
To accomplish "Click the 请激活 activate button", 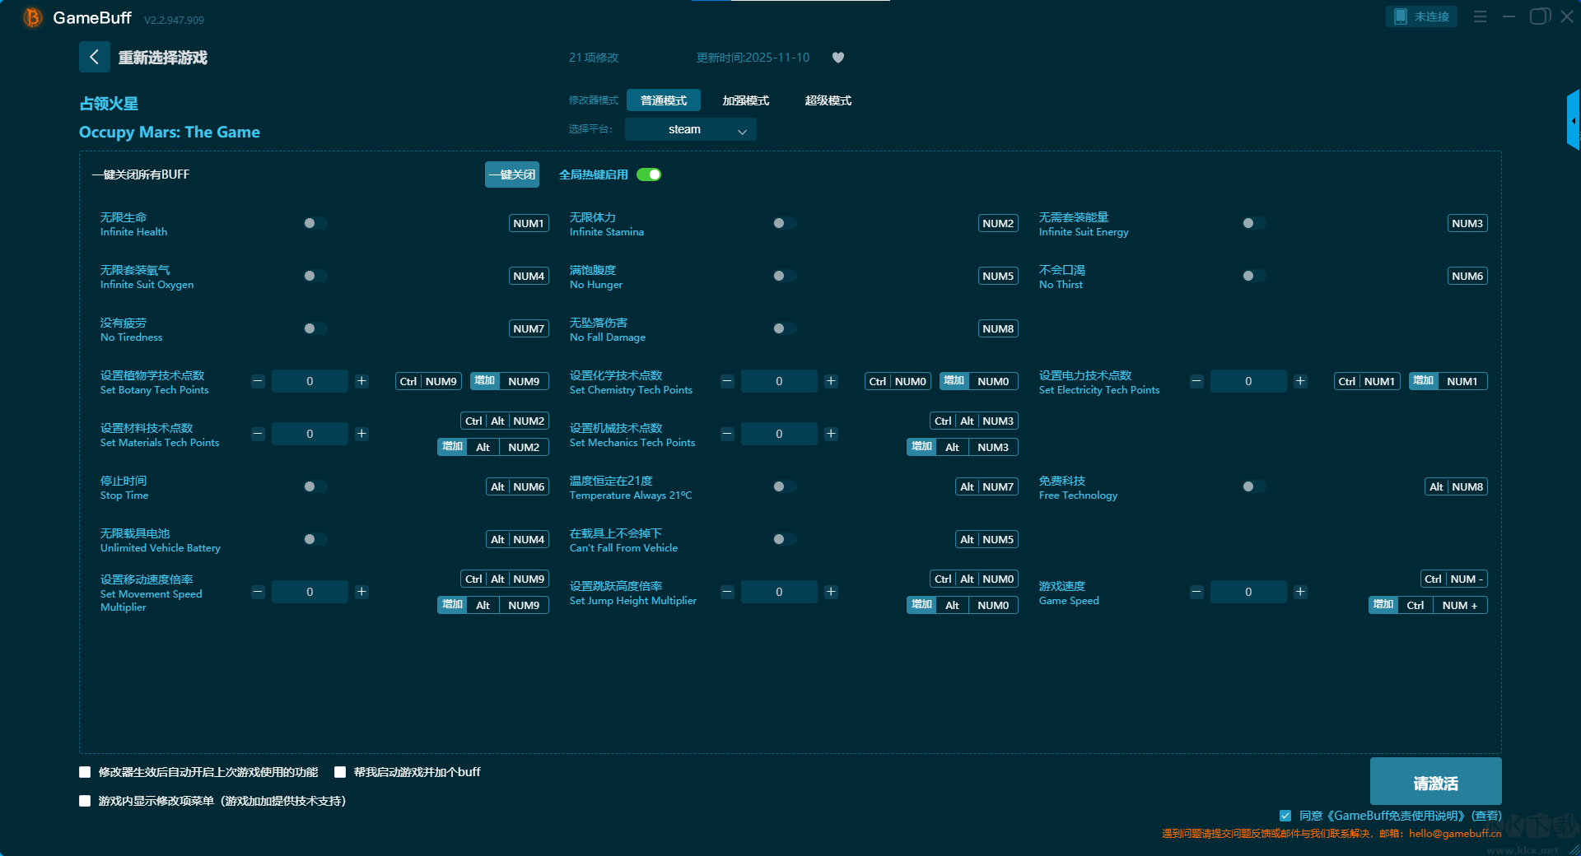I will [x=1436, y=782].
